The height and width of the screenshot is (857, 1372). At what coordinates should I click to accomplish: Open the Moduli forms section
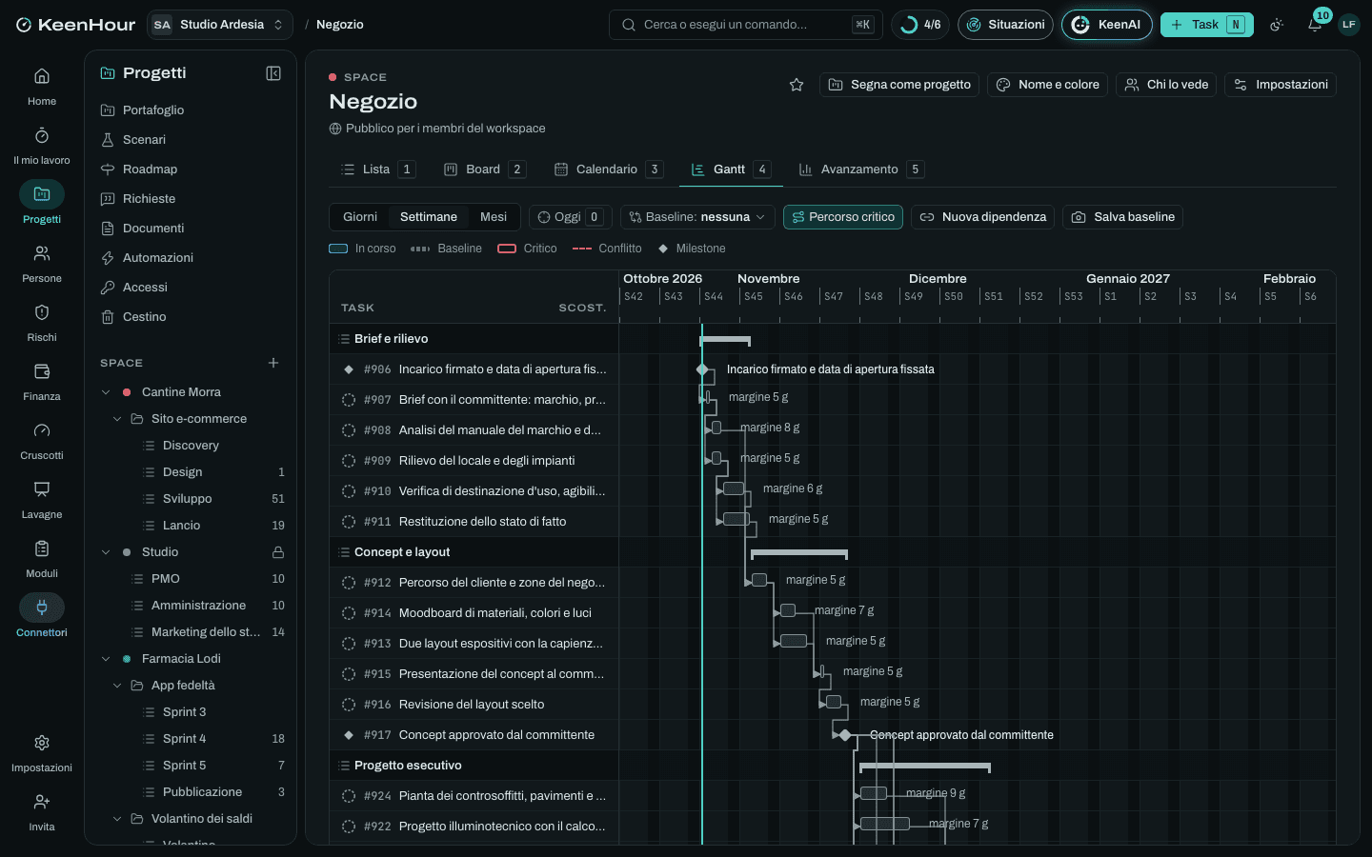[x=42, y=558]
